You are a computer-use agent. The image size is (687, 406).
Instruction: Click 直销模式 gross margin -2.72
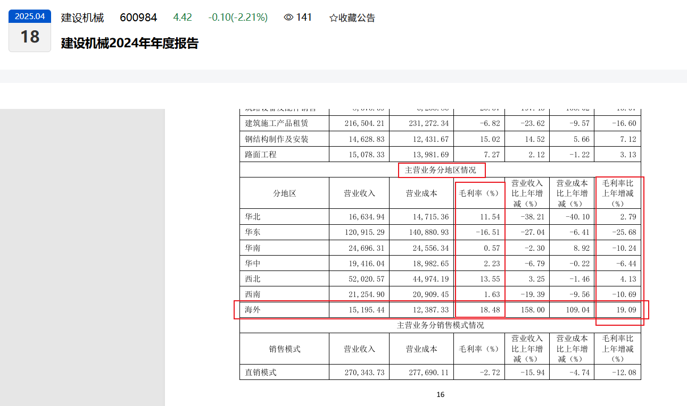tap(490, 373)
